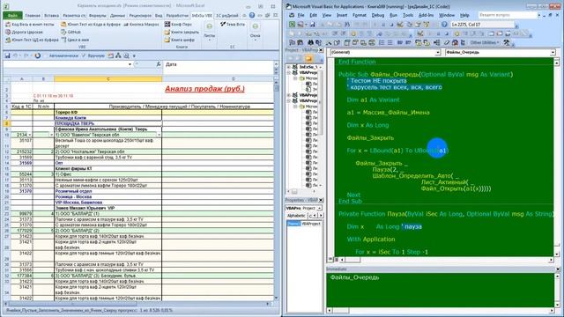Click the GitHub ribbon button

point(70,32)
